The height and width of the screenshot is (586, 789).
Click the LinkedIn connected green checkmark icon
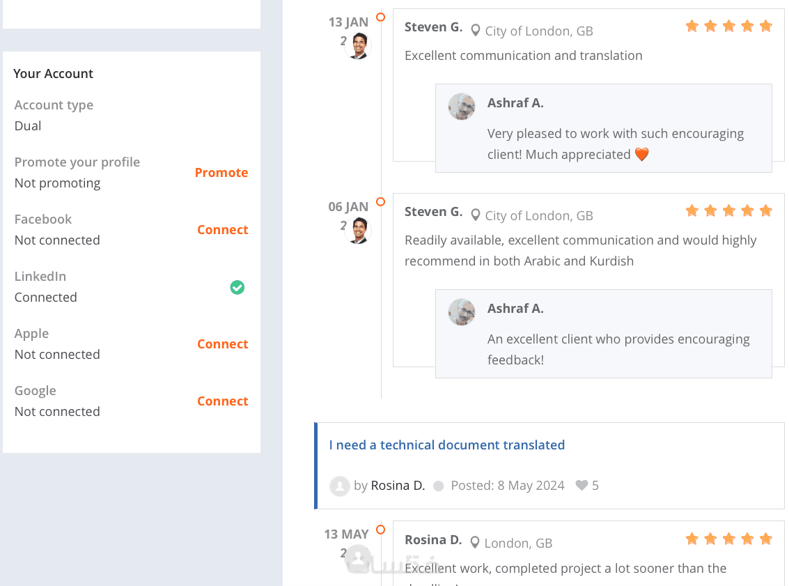(x=237, y=287)
